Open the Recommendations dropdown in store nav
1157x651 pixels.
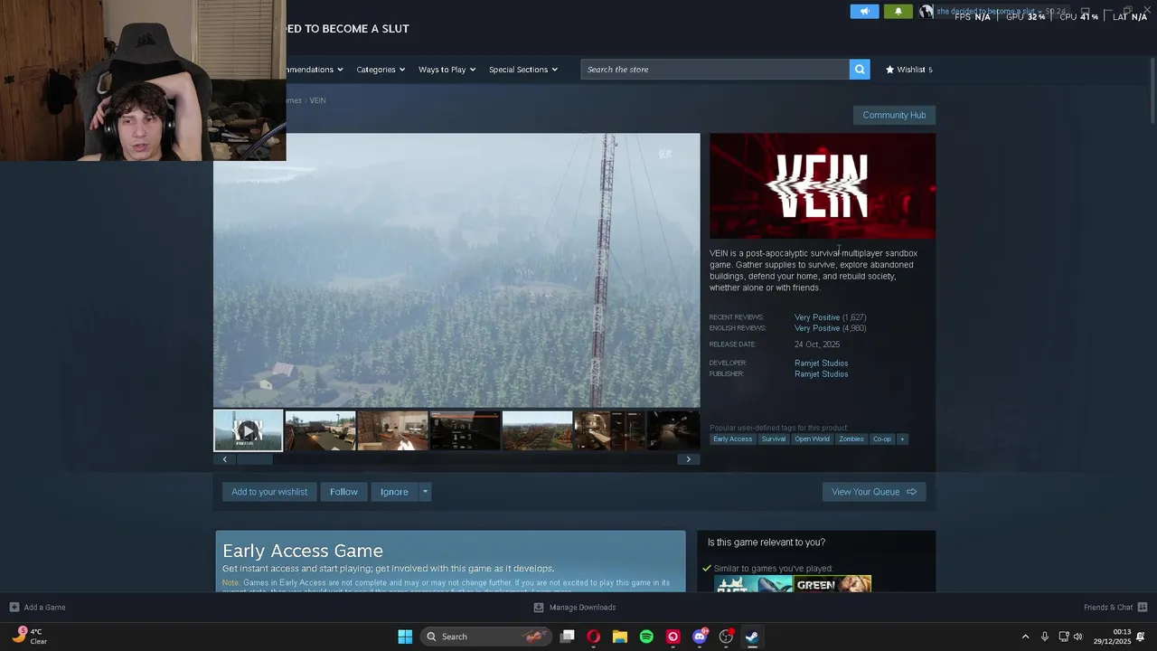point(315,70)
